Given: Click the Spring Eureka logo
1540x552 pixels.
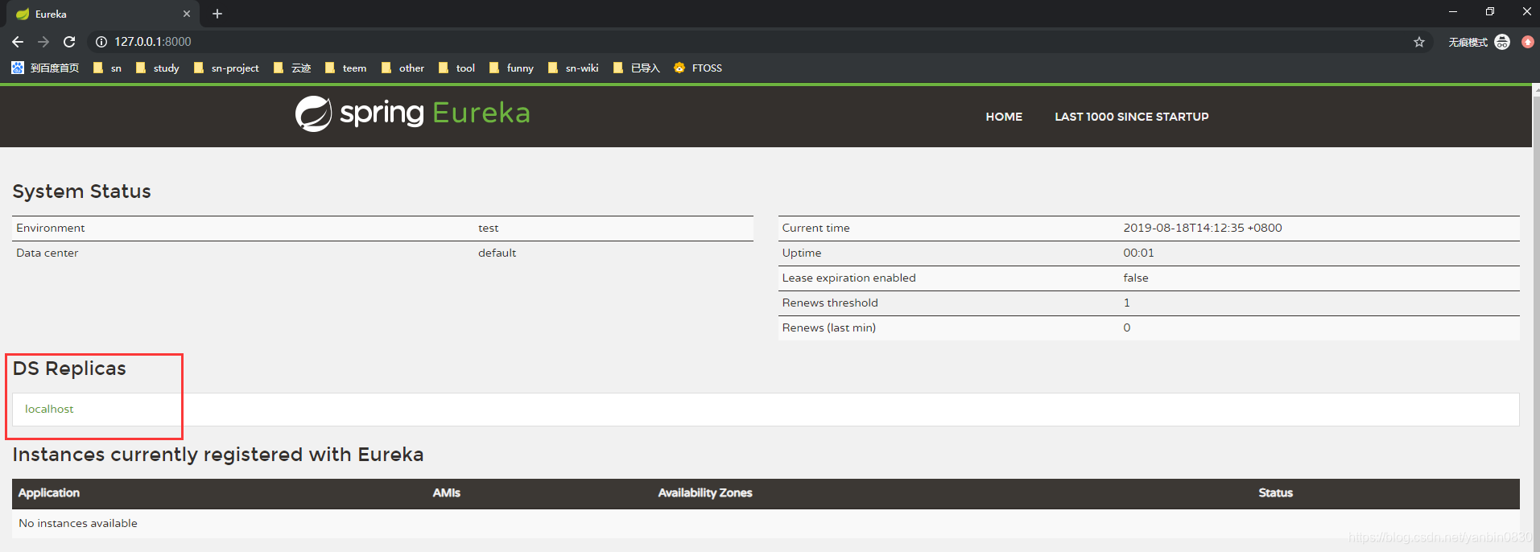Looking at the screenshot, I should [x=413, y=113].
